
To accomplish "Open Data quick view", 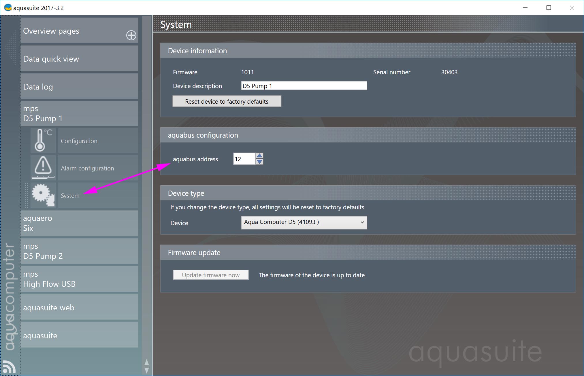I will click(x=79, y=58).
